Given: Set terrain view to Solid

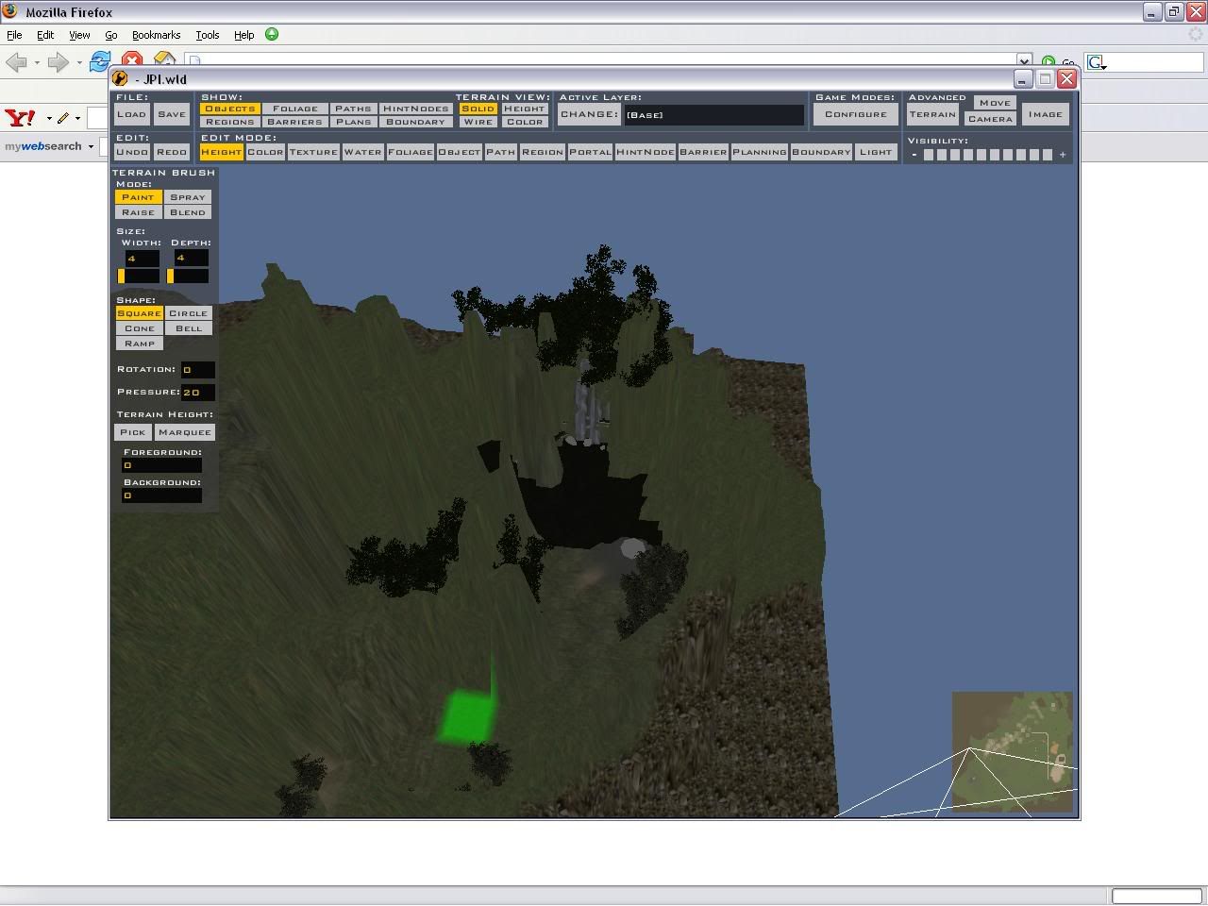Looking at the screenshot, I should tap(478, 109).
